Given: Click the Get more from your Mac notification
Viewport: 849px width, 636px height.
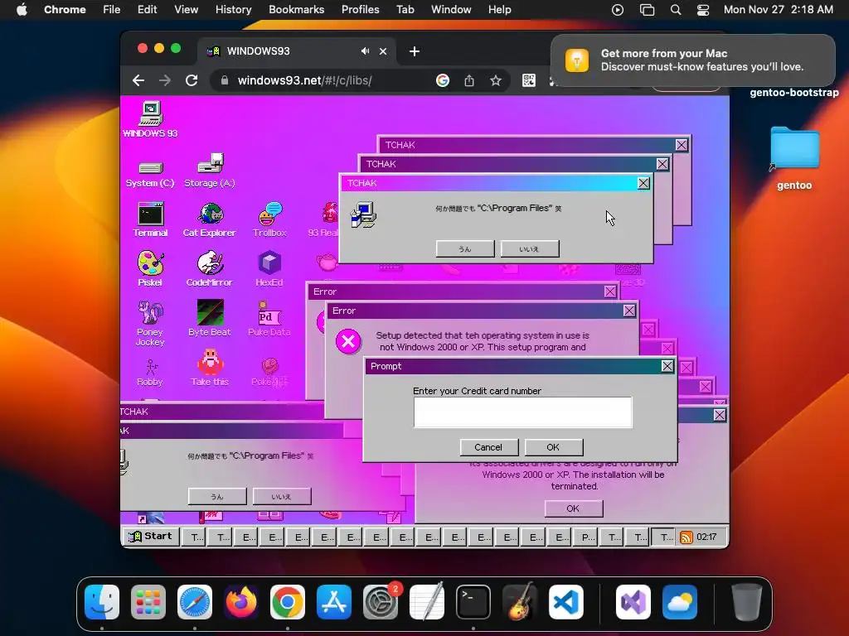Looking at the screenshot, I should point(692,60).
